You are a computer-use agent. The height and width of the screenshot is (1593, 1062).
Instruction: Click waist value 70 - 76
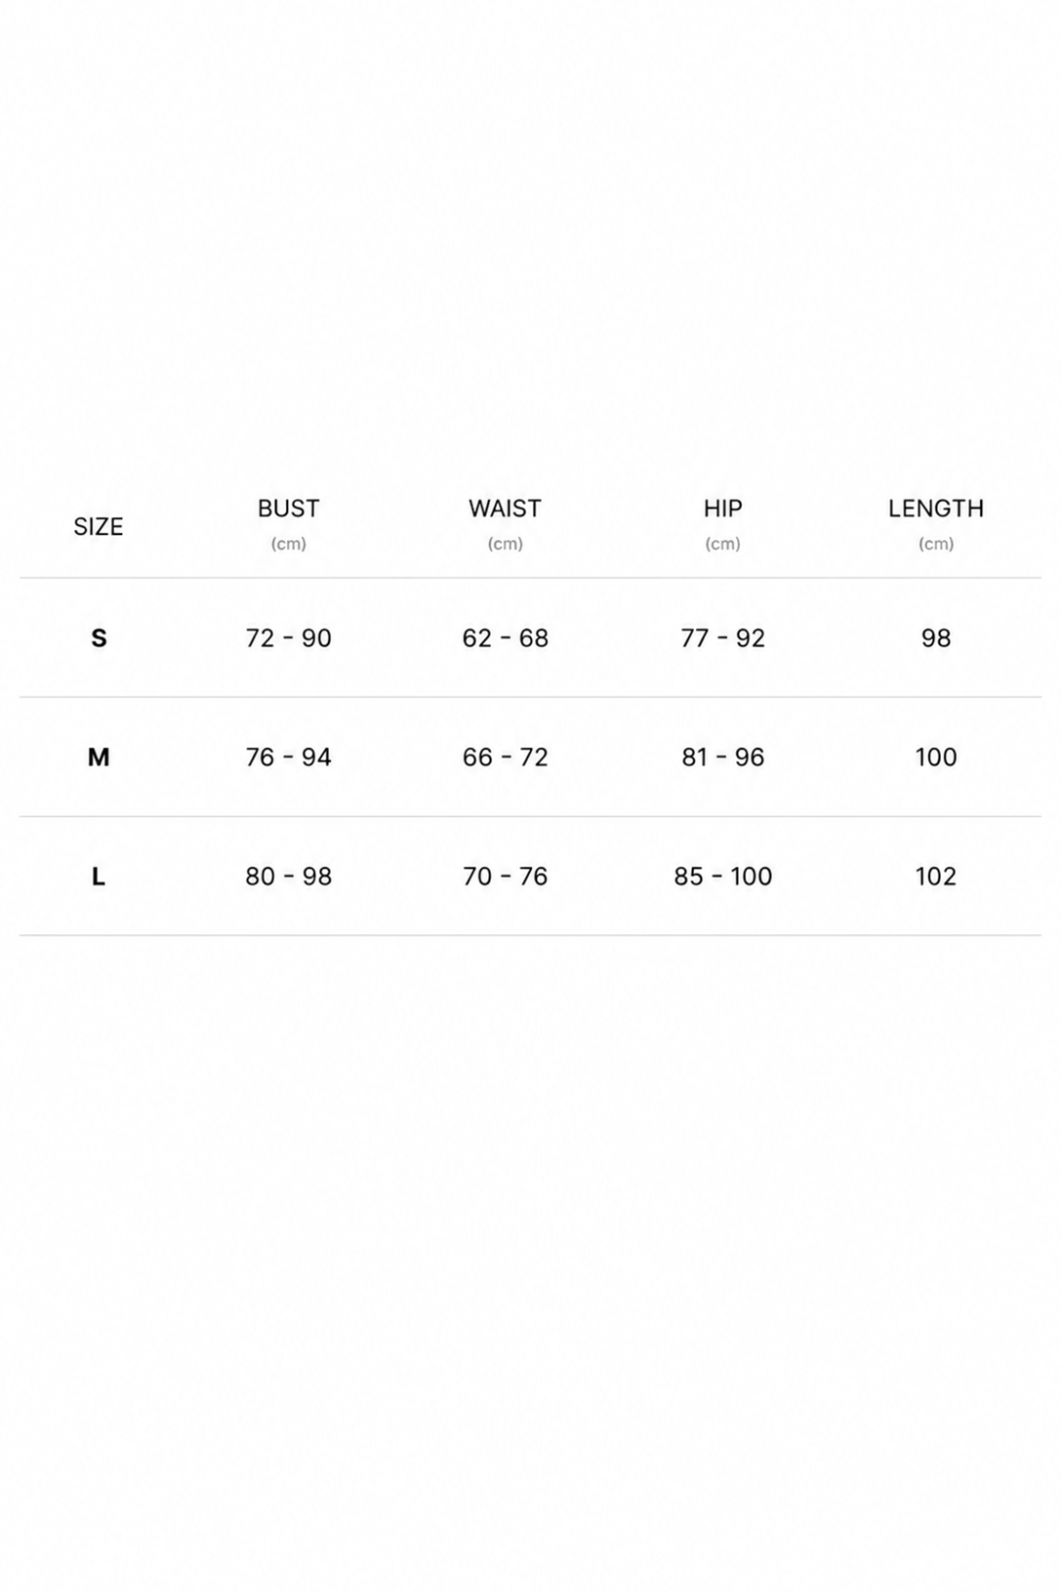pos(506,877)
